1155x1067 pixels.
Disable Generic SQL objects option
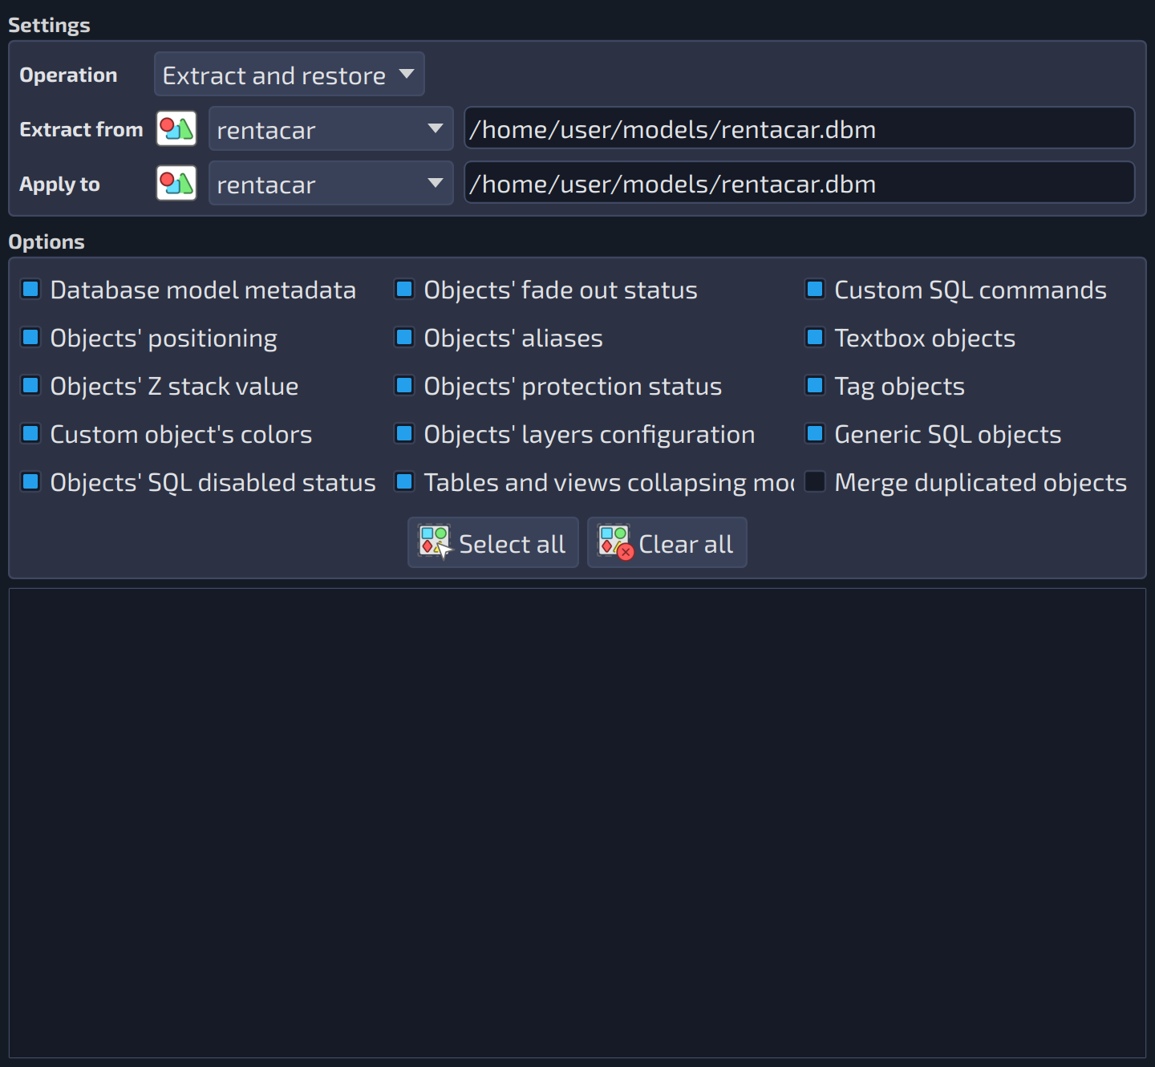point(815,433)
